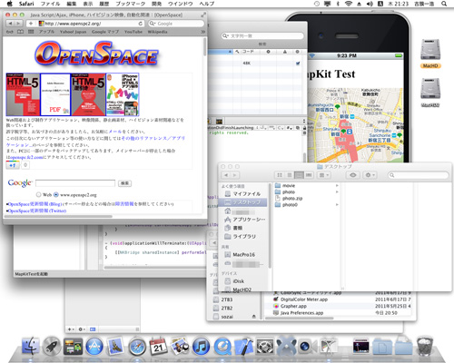Open Wikipedia bookmark in Safari bar
Viewport: 454px width, 363px height.
pos(157,32)
